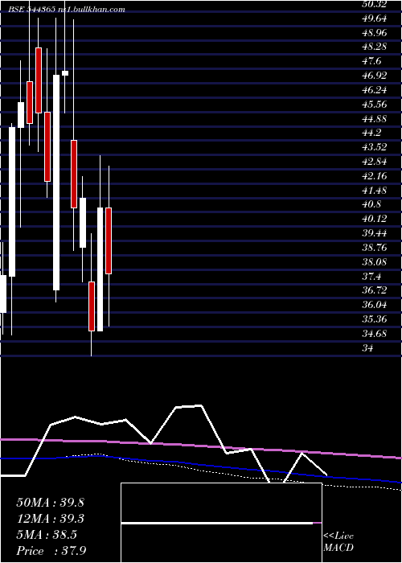Select the 44.2 price axis label
The width and height of the screenshot is (402, 563).
[x=371, y=134]
